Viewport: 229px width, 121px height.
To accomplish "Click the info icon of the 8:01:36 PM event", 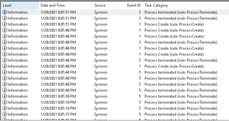I will pos(5,96).
